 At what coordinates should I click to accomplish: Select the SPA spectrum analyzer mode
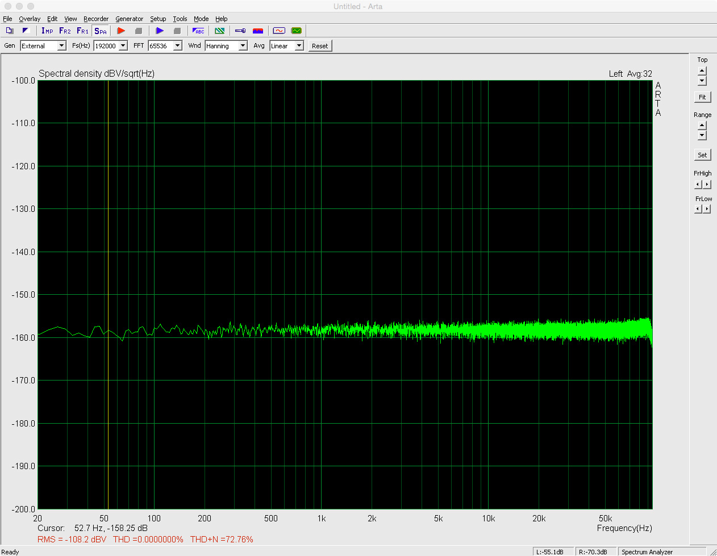click(x=101, y=31)
